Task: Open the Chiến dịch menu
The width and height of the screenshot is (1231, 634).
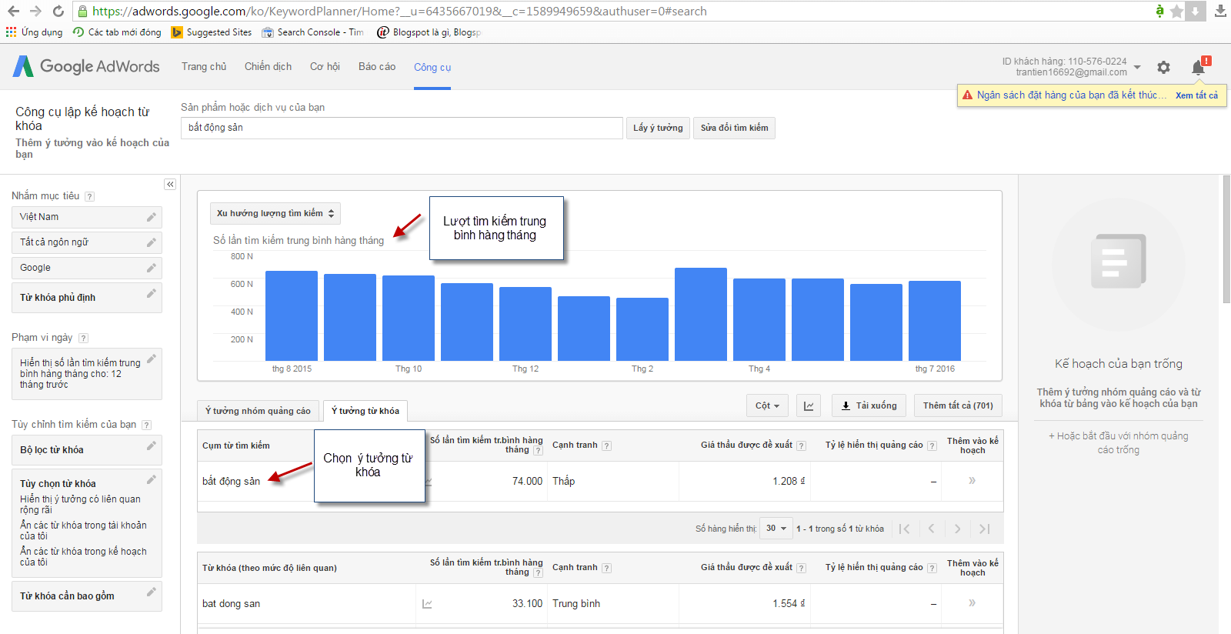Action: coord(268,67)
